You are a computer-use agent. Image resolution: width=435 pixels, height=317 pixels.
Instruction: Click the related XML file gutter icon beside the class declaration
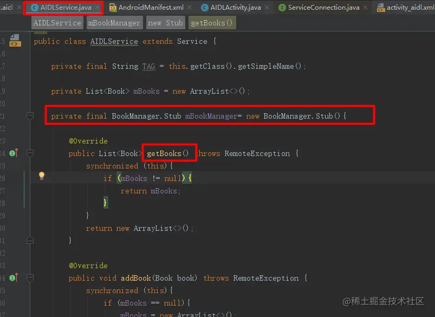click(x=15, y=41)
